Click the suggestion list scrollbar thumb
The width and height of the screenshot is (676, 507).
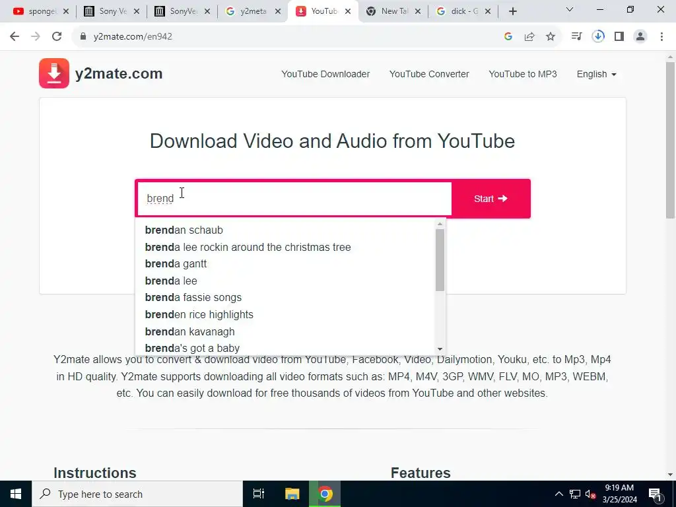(440, 259)
